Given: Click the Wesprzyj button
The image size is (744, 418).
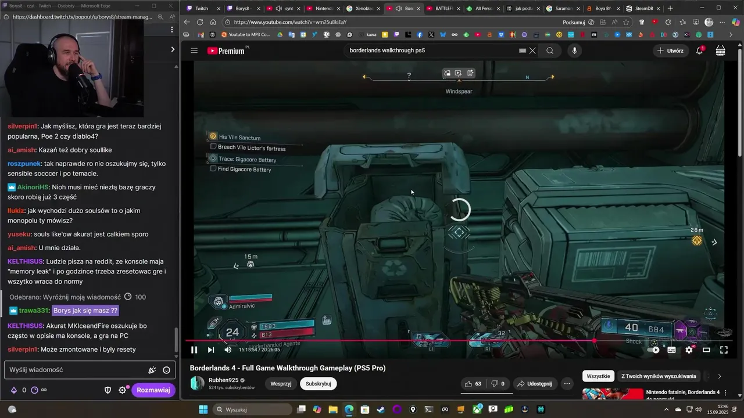Looking at the screenshot, I should click(281, 384).
